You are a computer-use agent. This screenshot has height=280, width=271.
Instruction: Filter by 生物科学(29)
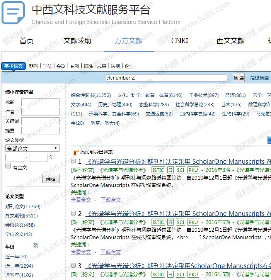click(235, 114)
